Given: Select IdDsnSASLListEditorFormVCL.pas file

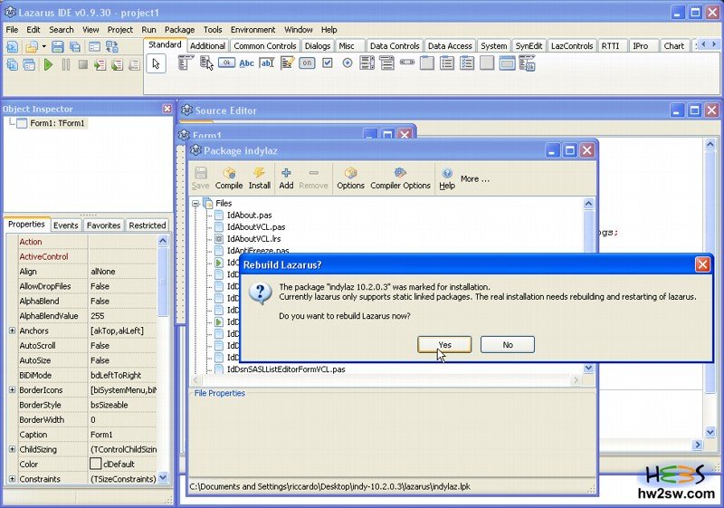Looking at the screenshot, I should click(286, 369).
